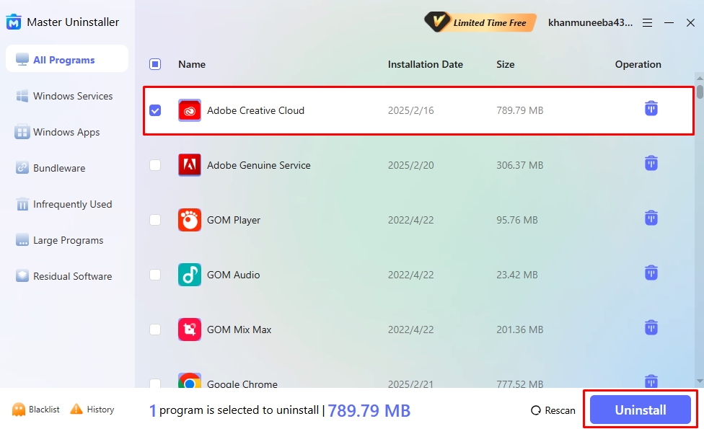Check the GOM Mix Max checkbox

[155, 330]
